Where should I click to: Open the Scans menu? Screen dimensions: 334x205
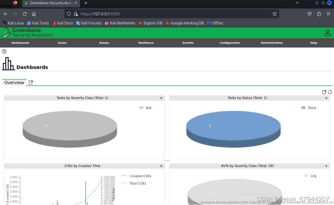[62, 43]
